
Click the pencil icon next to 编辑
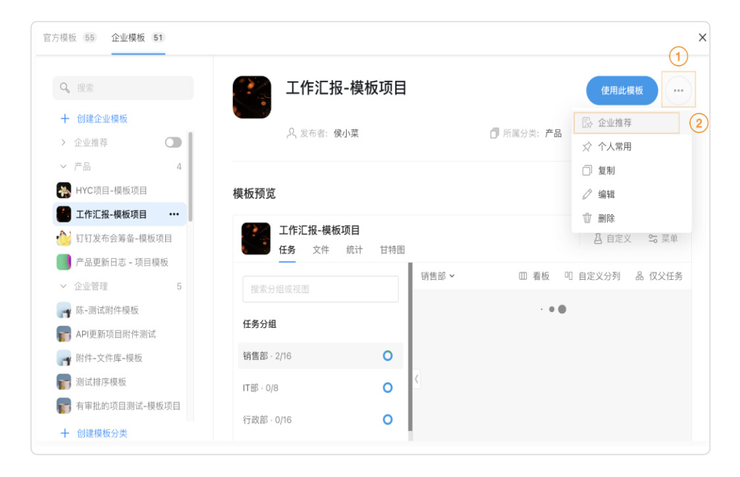[x=587, y=194]
